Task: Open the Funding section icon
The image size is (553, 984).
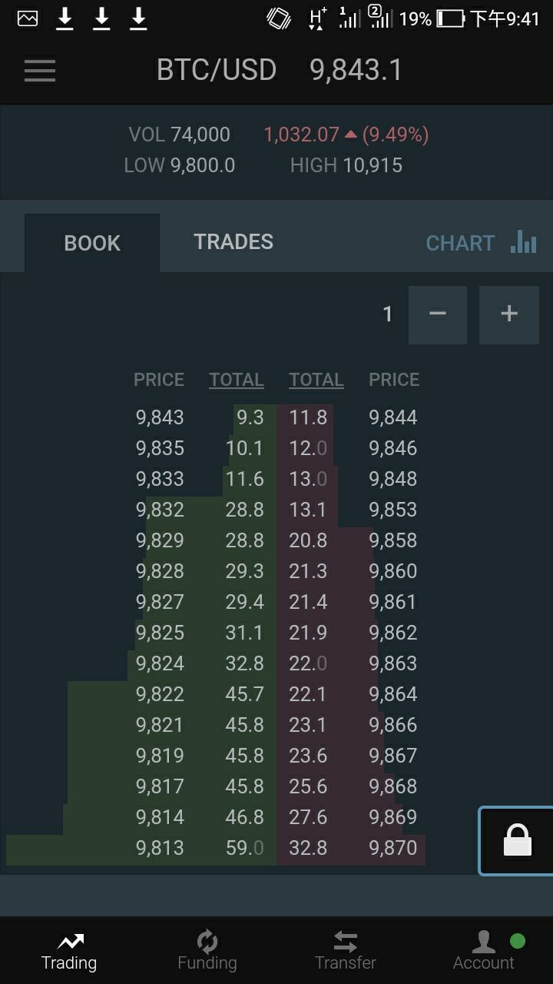Action: pos(207,942)
